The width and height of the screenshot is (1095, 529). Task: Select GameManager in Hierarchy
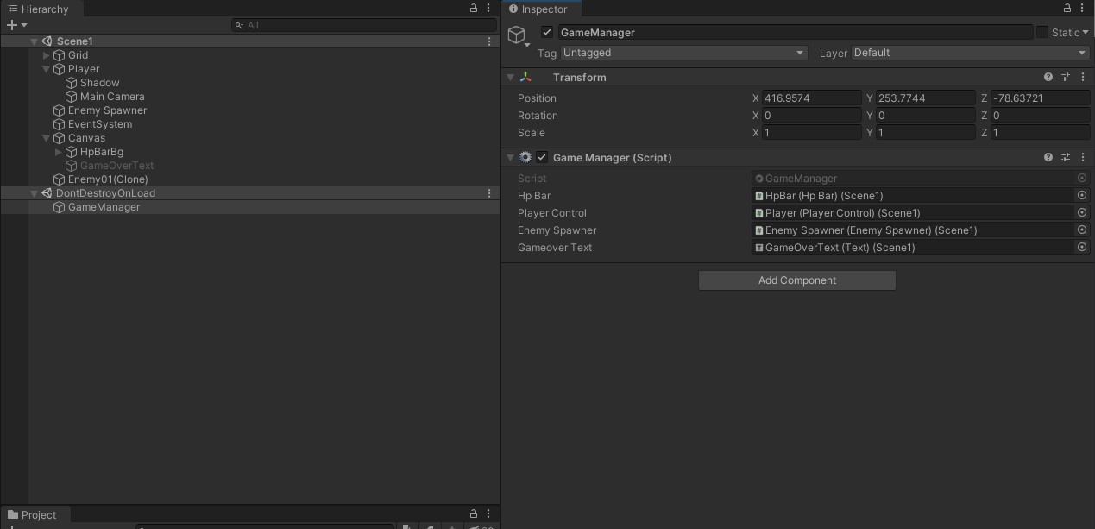[104, 207]
